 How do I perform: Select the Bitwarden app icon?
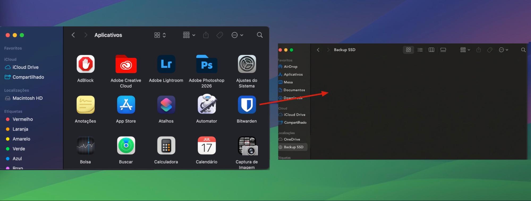coord(247,105)
